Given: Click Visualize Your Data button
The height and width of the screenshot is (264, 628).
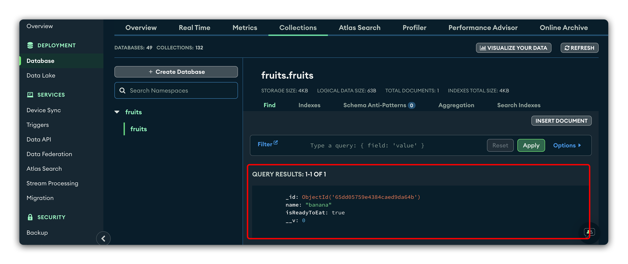Looking at the screenshot, I should [x=513, y=48].
